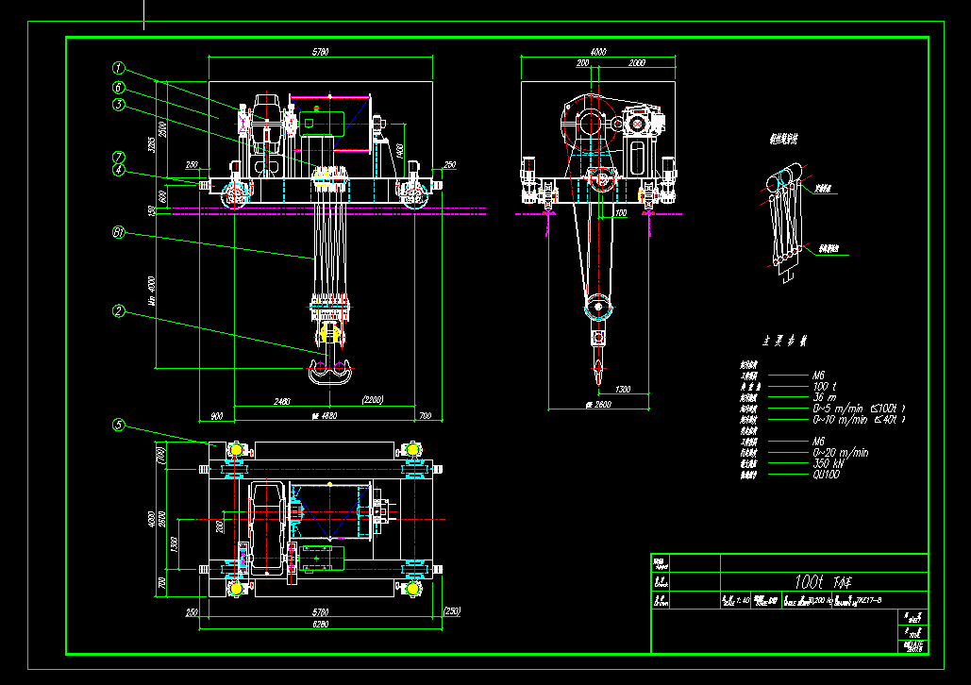Expand the QU100 rail specification entry
The height and width of the screenshot is (685, 971).
tap(827, 472)
